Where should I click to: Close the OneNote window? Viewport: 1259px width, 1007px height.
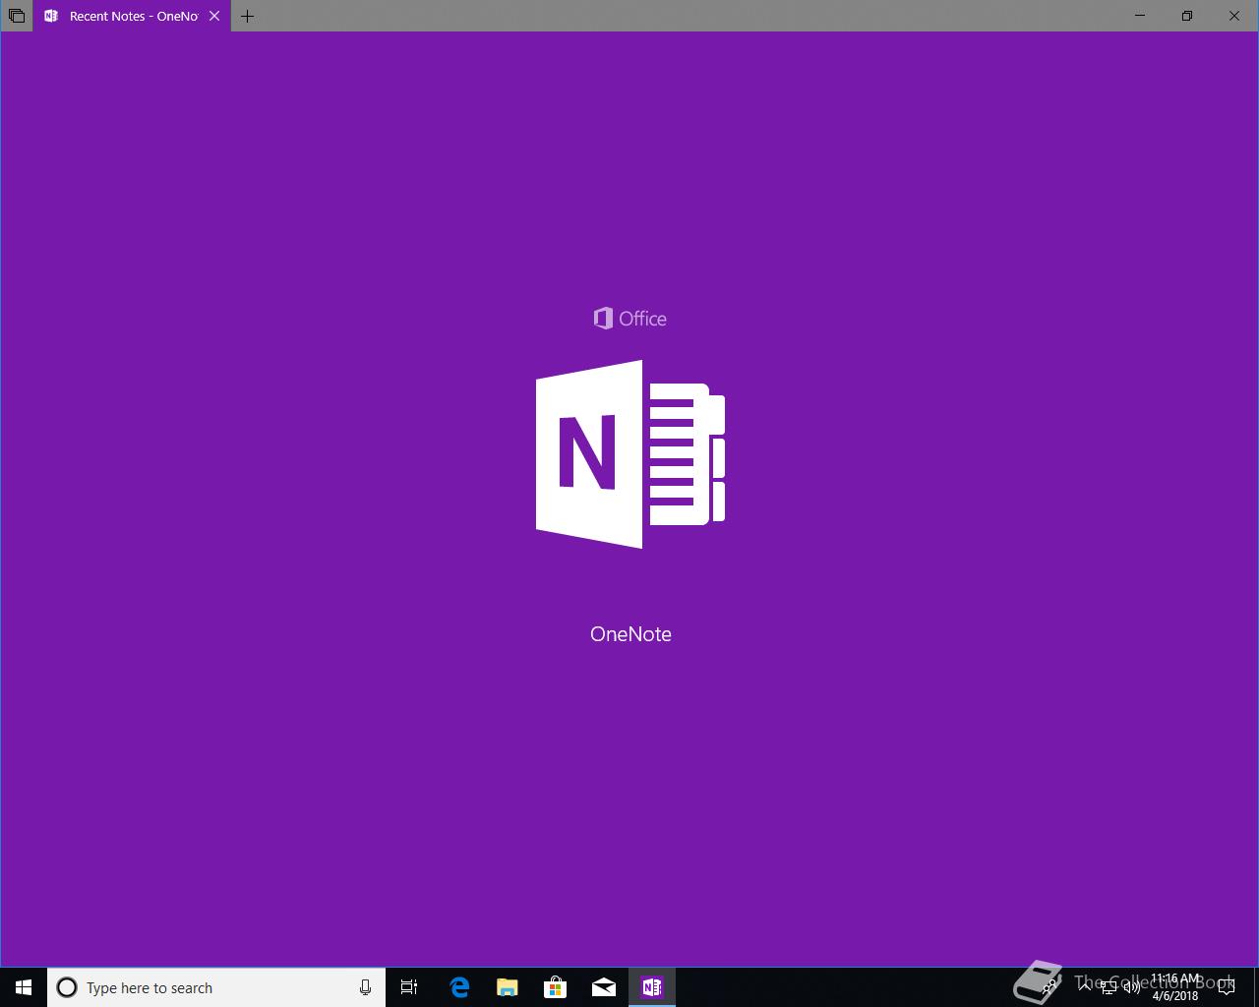point(1234,16)
